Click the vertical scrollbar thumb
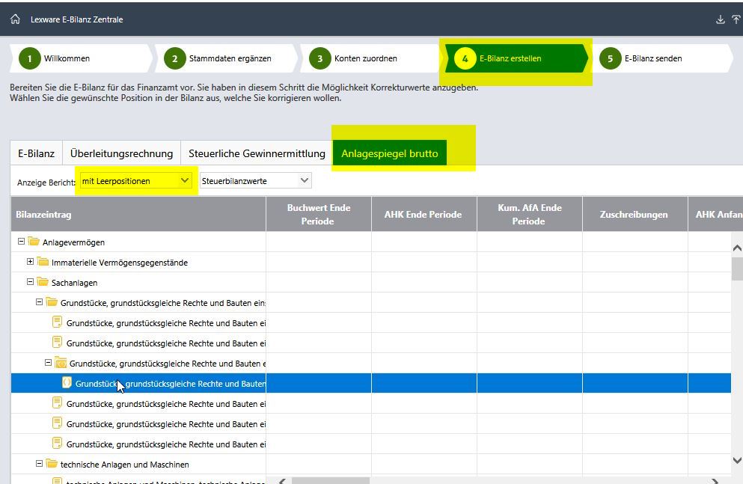743x484 pixels. [737, 269]
